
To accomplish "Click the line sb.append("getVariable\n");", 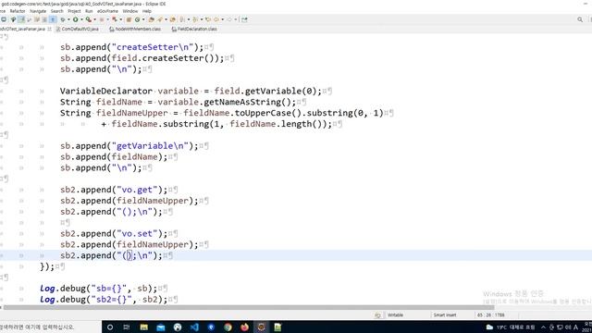I will pyautogui.click(x=129, y=146).
